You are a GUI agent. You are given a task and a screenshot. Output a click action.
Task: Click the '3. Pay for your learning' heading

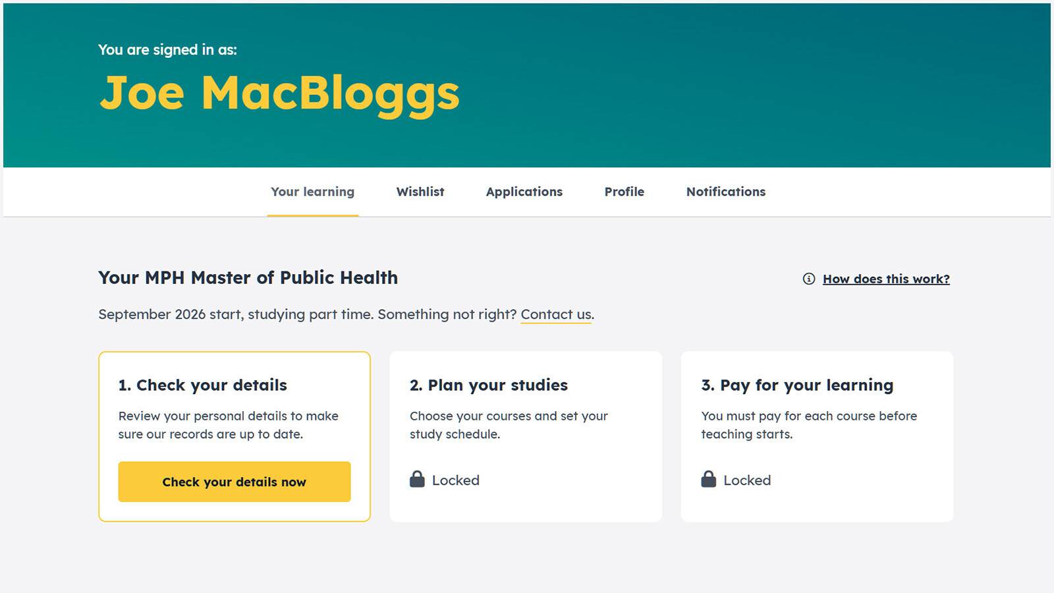(x=797, y=385)
